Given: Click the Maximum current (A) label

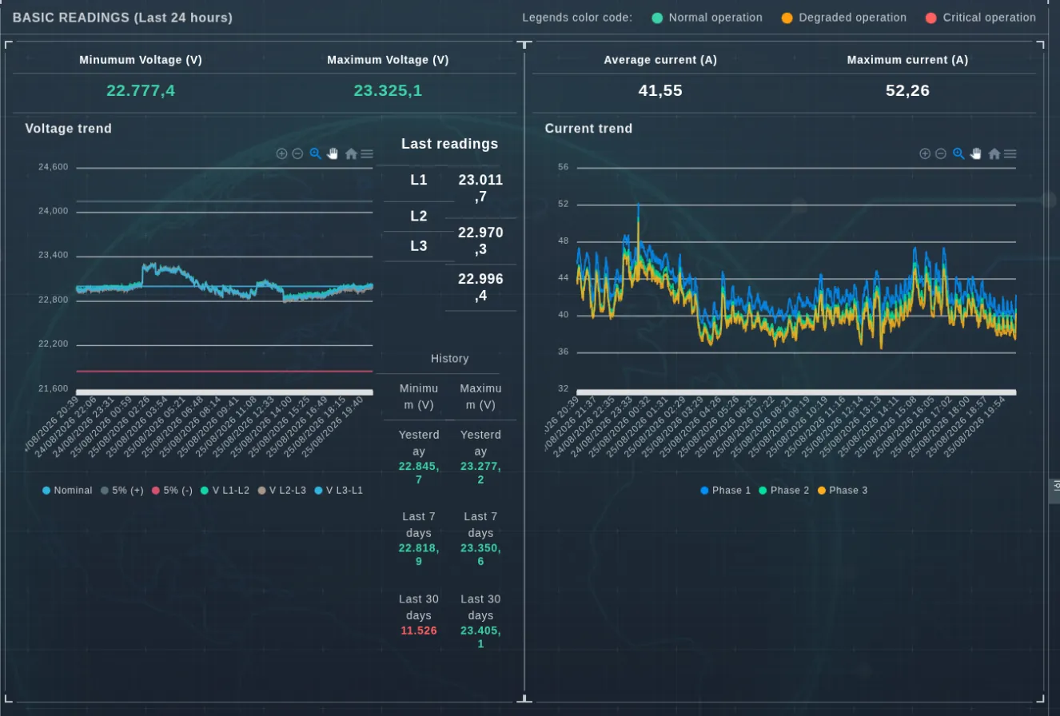Looking at the screenshot, I should [x=907, y=60].
